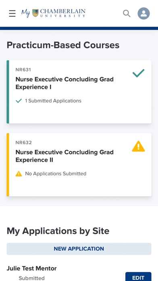Click the NR631 course code label
This screenshot has height=281, width=158.
coord(23,70)
